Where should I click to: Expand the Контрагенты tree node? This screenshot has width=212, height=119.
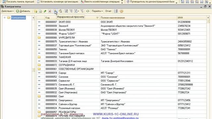(x=5, y=18)
